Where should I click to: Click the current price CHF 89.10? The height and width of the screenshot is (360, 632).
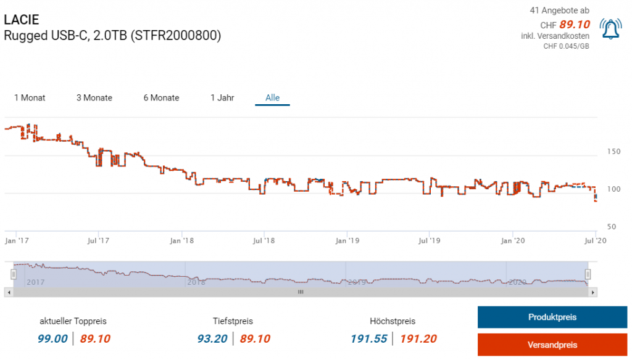click(574, 25)
